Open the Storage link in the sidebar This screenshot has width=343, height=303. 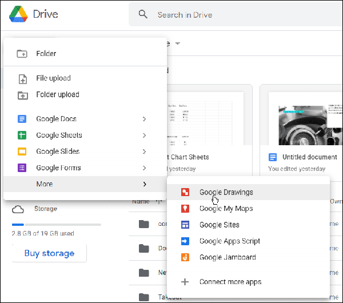tap(46, 209)
